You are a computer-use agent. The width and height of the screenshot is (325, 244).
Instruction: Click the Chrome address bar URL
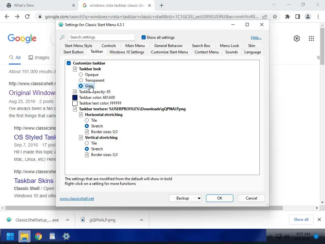coord(152,17)
